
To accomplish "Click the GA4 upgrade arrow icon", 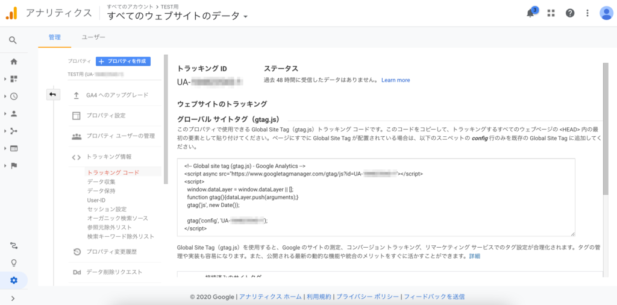I will 77,95.
